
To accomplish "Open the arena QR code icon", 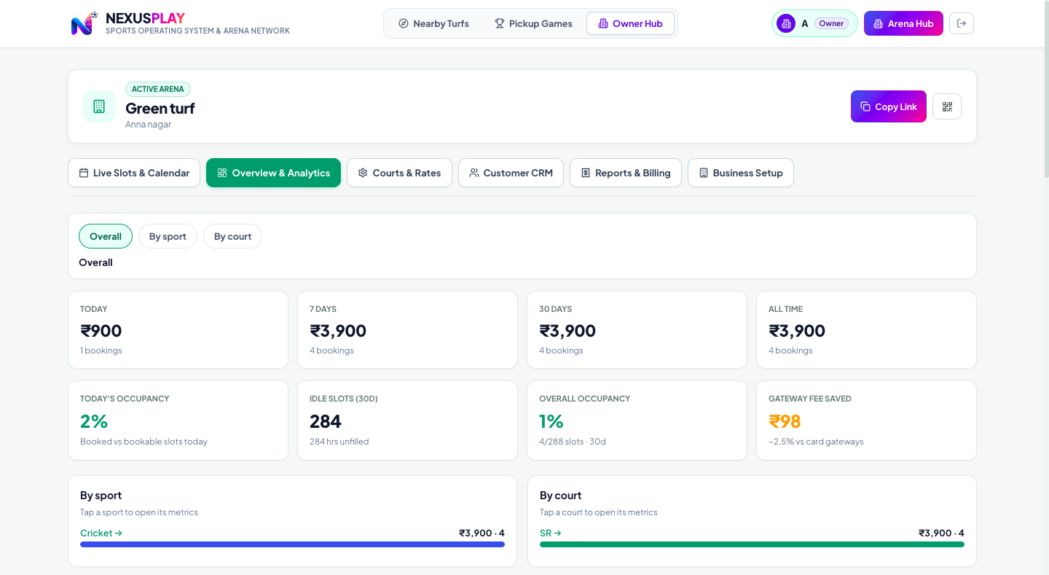I will [947, 106].
